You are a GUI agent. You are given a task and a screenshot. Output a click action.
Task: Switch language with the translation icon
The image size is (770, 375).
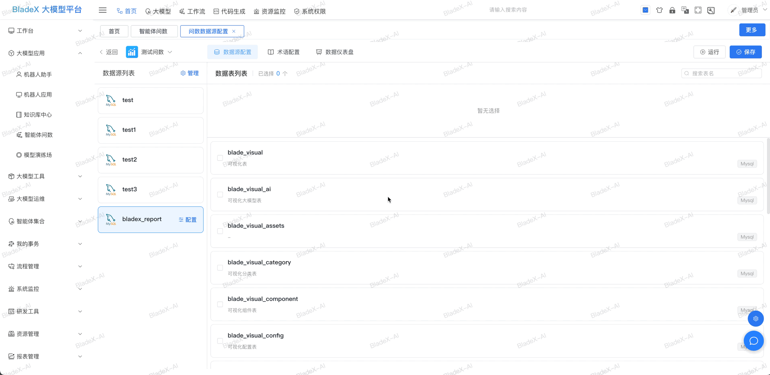(x=685, y=10)
